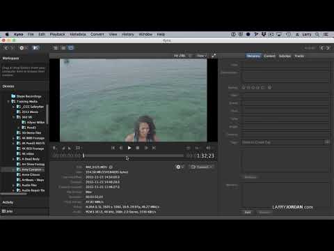Click the Title input field
Image resolution: width=334 pixels, height=251 pixels.
pos(285,65)
